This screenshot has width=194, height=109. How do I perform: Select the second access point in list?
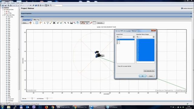tap(125, 41)
